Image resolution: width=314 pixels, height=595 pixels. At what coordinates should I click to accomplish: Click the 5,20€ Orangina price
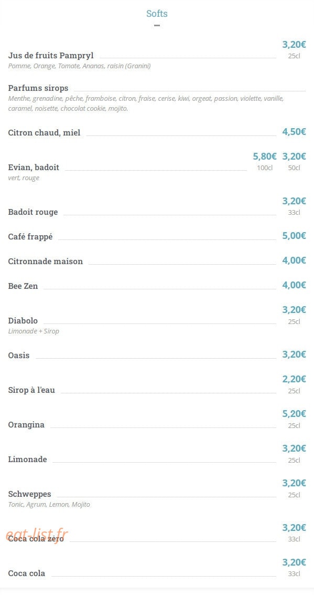[x=294, y=414]
